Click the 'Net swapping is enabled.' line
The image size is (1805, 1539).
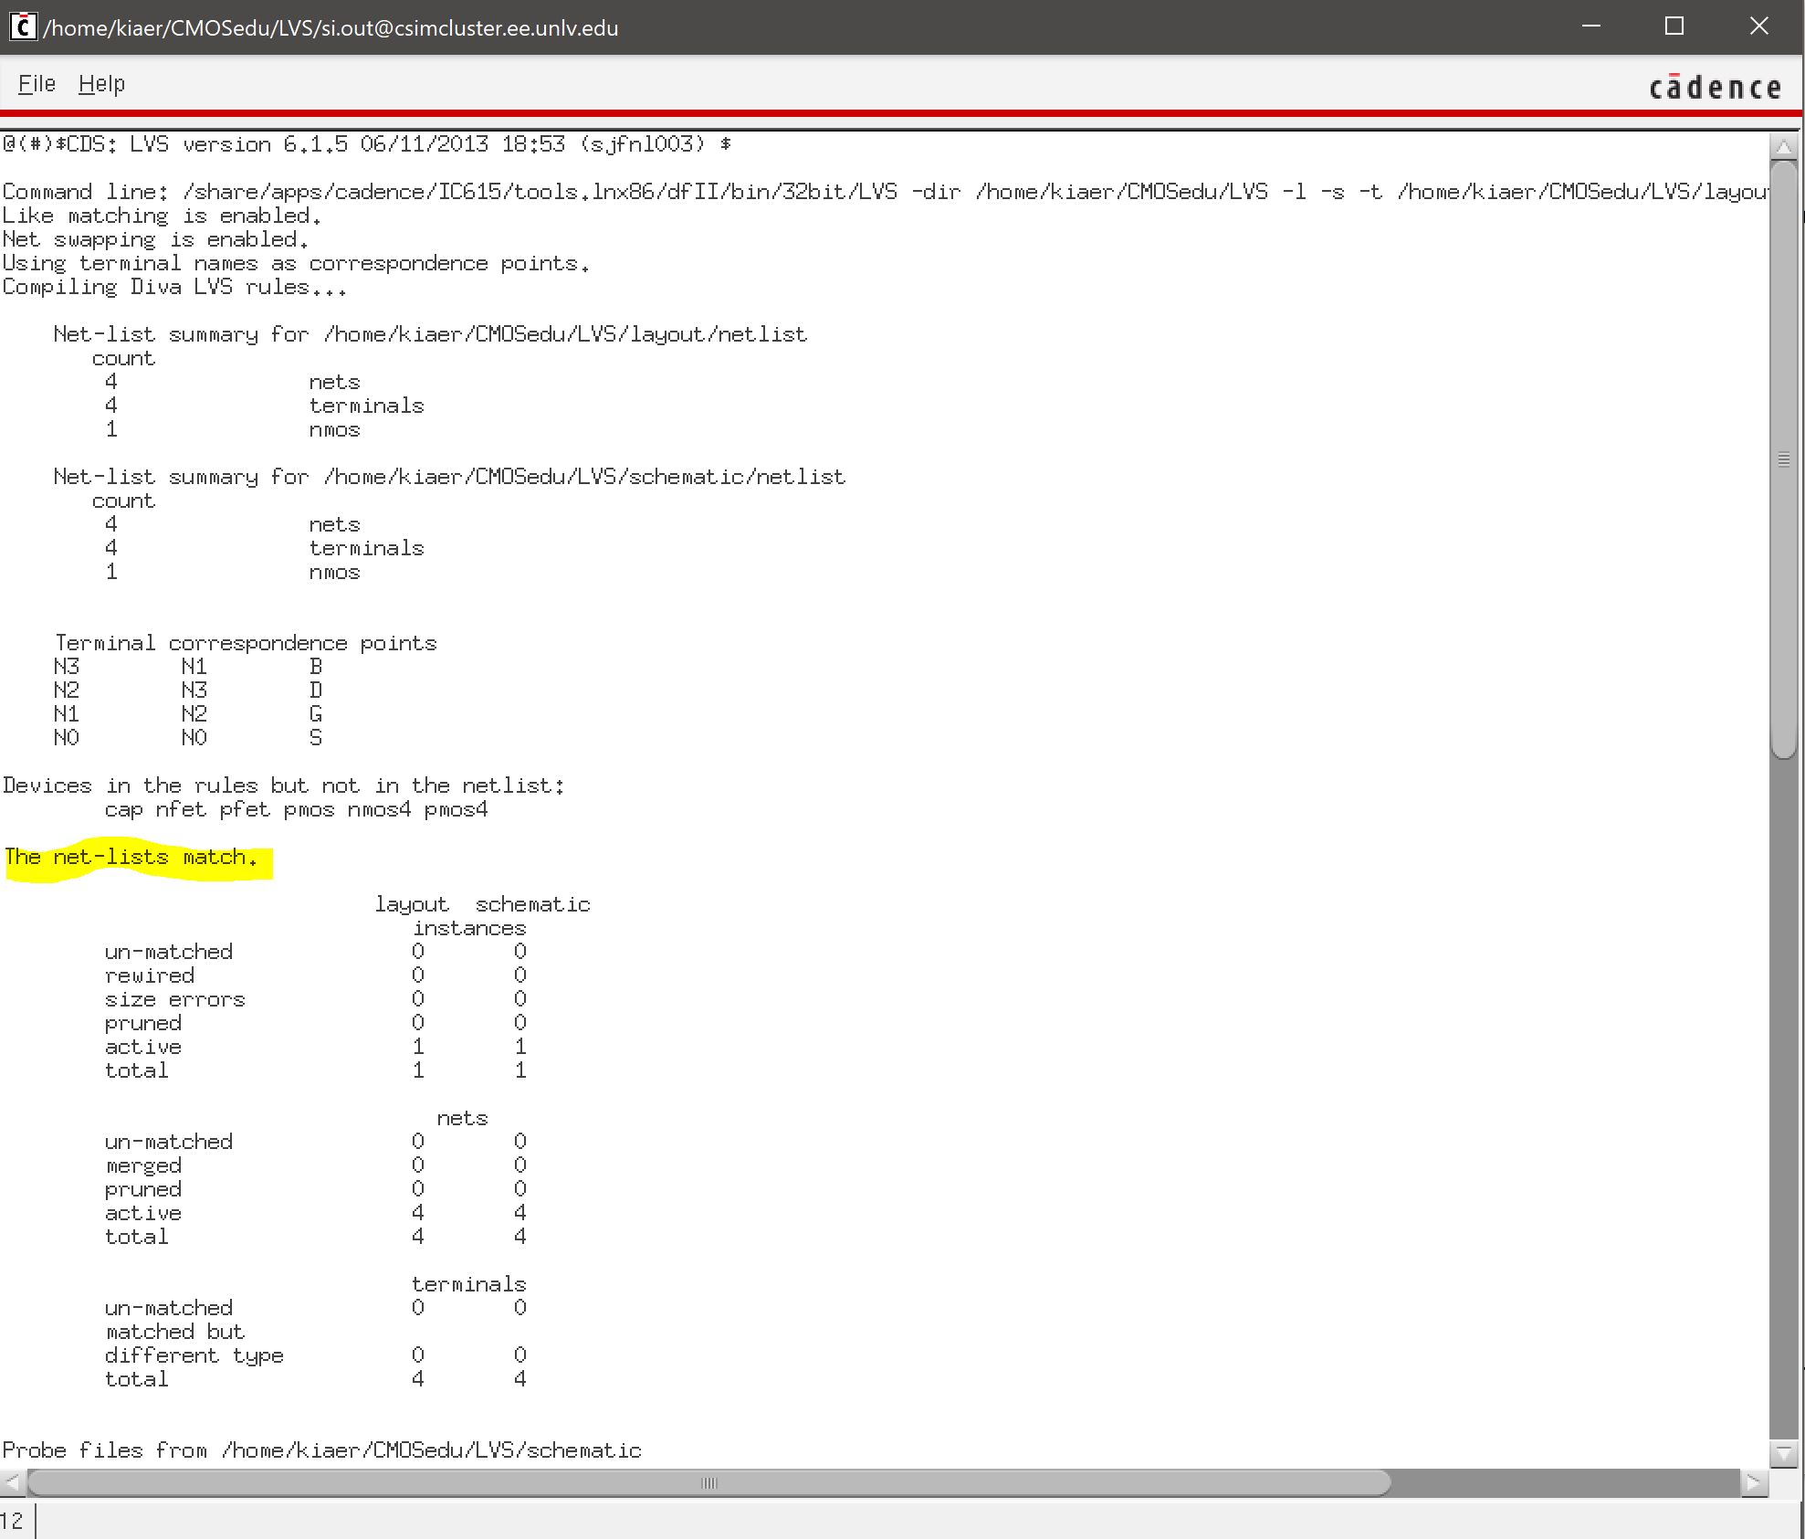click(155, 239)
